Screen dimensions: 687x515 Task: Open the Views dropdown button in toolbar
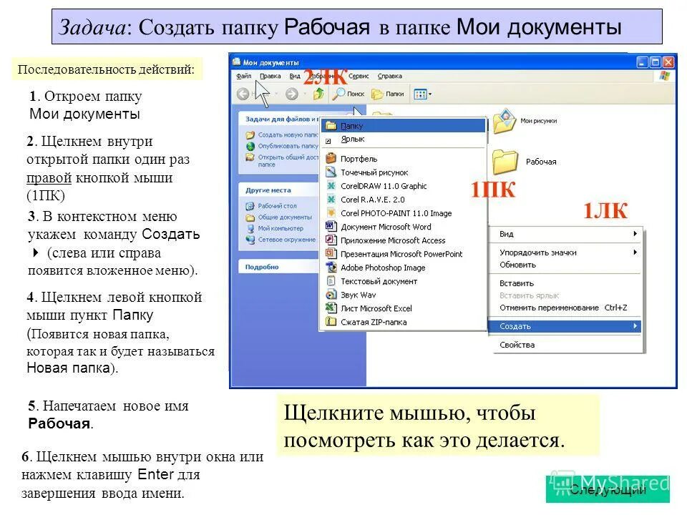click(x=422, y=94)
